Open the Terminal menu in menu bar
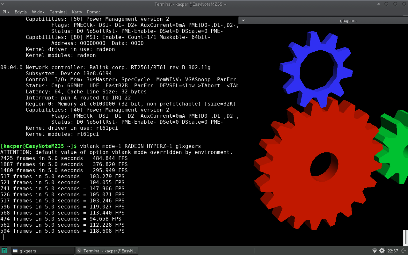408x255 pixels. point(58,12)
